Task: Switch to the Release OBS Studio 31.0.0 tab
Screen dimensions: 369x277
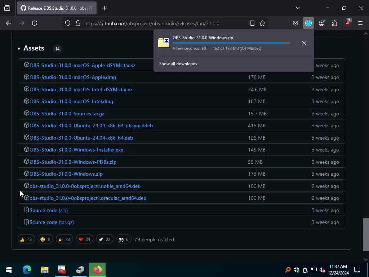Action: coord(57,8)
